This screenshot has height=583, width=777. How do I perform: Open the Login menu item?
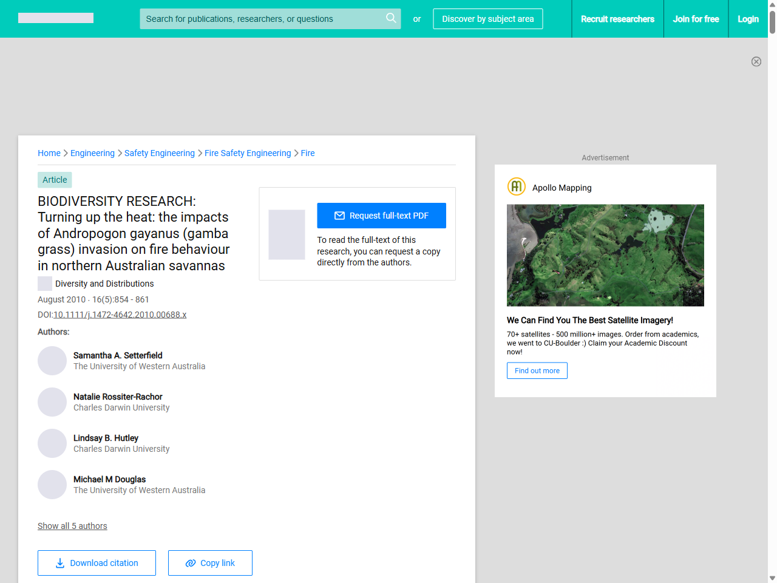748,19
